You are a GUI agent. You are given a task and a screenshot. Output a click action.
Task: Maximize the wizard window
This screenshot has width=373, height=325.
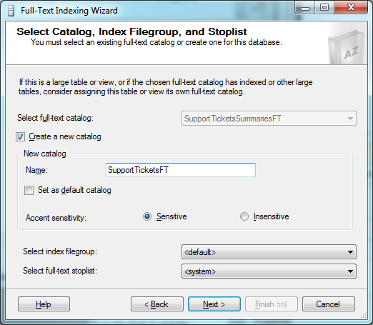coord(324,8)
